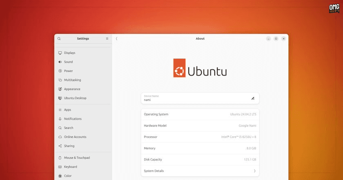Click the Power icon in sidebar
Screen dimensions: 343x180
pos(60,71)
